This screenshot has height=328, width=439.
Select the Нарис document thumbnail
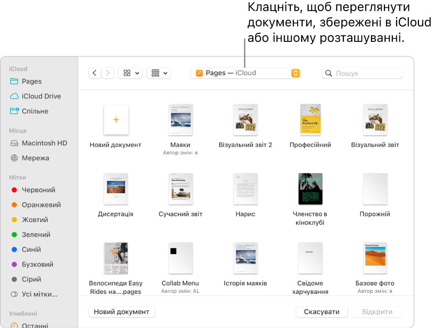246,189
